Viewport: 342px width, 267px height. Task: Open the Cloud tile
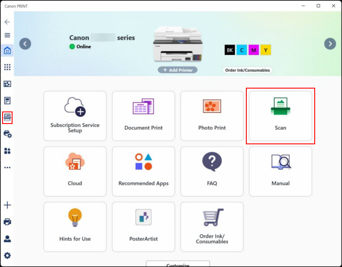click(x=75, y=171)
